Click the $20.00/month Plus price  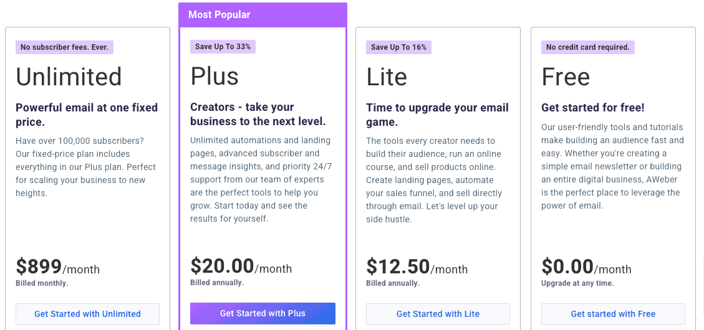coord(241,266)
